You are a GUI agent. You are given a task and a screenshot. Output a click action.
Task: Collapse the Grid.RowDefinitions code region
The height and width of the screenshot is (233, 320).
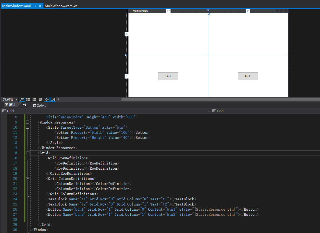(28, 158)
